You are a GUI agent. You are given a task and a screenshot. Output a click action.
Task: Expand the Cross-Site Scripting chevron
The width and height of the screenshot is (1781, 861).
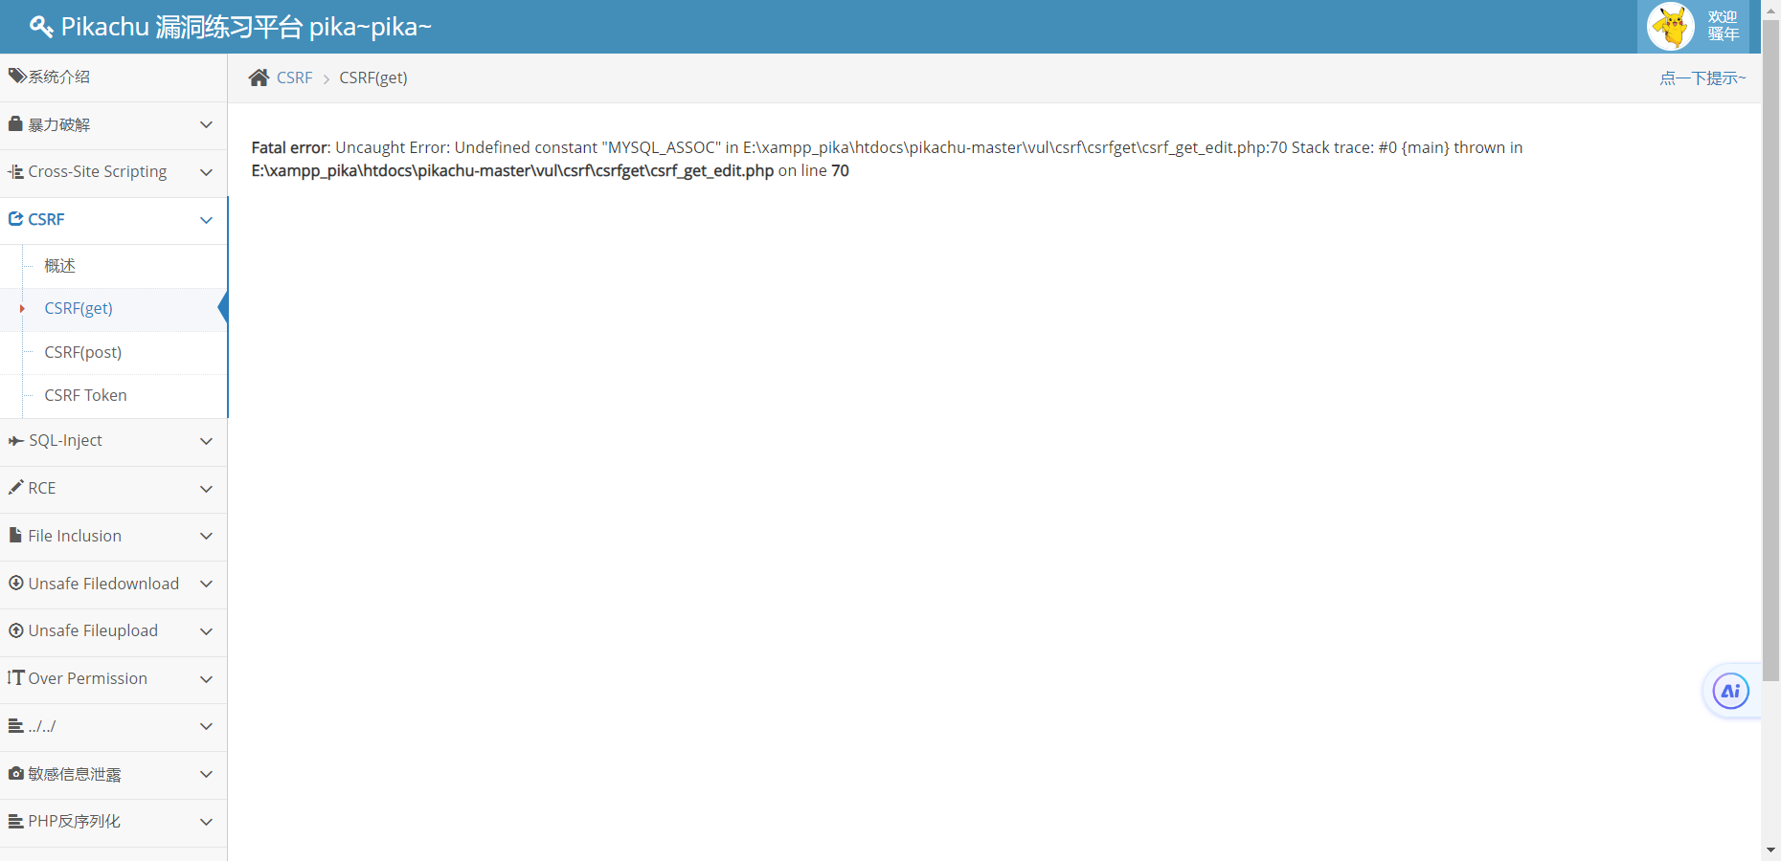click(x=206, y=172)
